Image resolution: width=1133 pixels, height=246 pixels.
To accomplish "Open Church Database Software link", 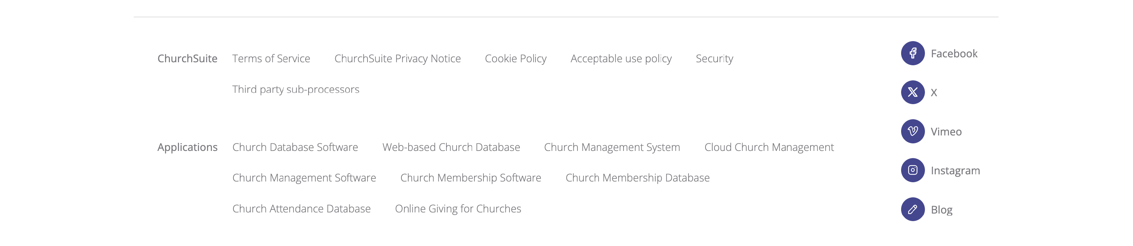I will (x=295, y=147).
